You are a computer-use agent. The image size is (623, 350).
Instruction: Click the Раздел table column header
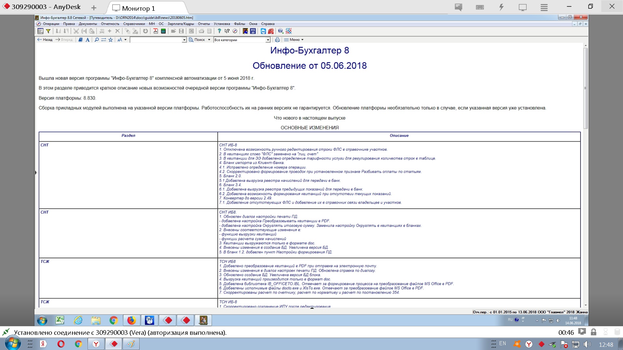[128, 136]
